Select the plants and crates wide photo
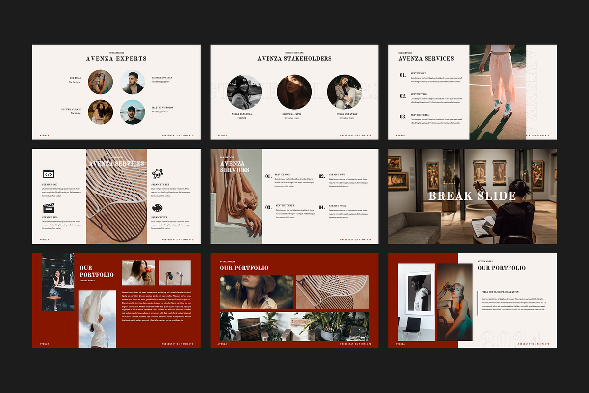Screen dimensions: 589x393 294,327
